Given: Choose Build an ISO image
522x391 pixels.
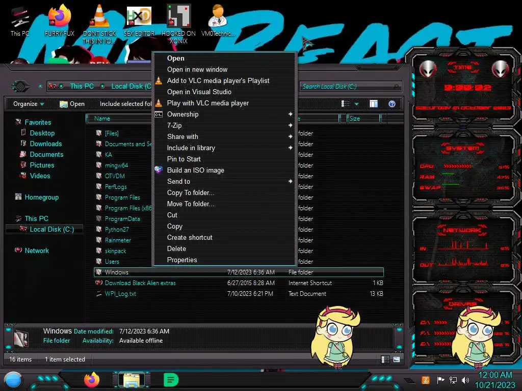Looking at the screenshot, I should click(225, 170).
